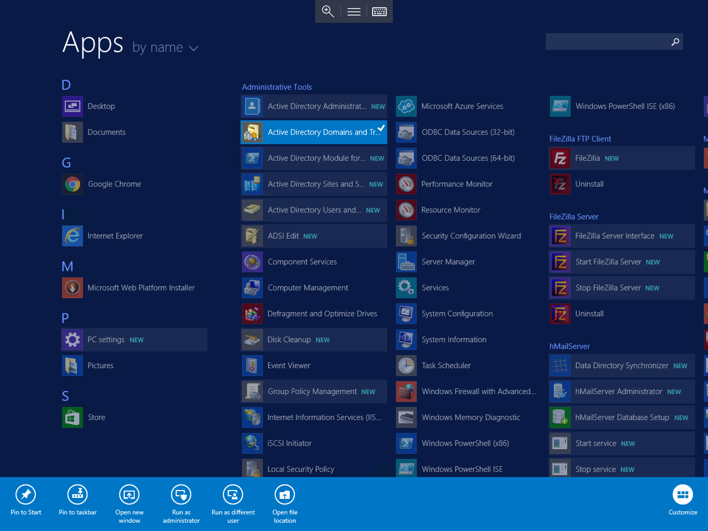Launch Performance Monitor icon
This screenshot has width=708, height=531.
click(406, 184)
